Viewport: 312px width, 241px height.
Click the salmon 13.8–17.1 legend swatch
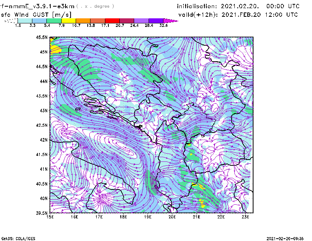[x=98, y=21]
